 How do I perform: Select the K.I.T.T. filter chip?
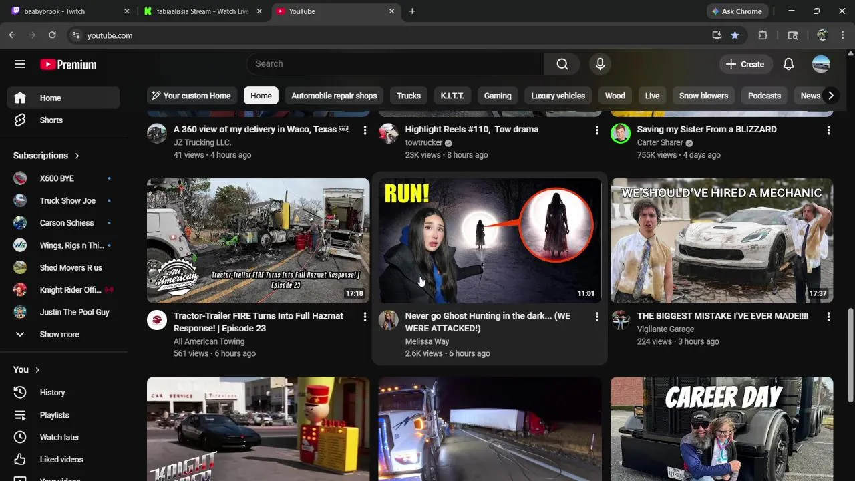pos(452,96)
